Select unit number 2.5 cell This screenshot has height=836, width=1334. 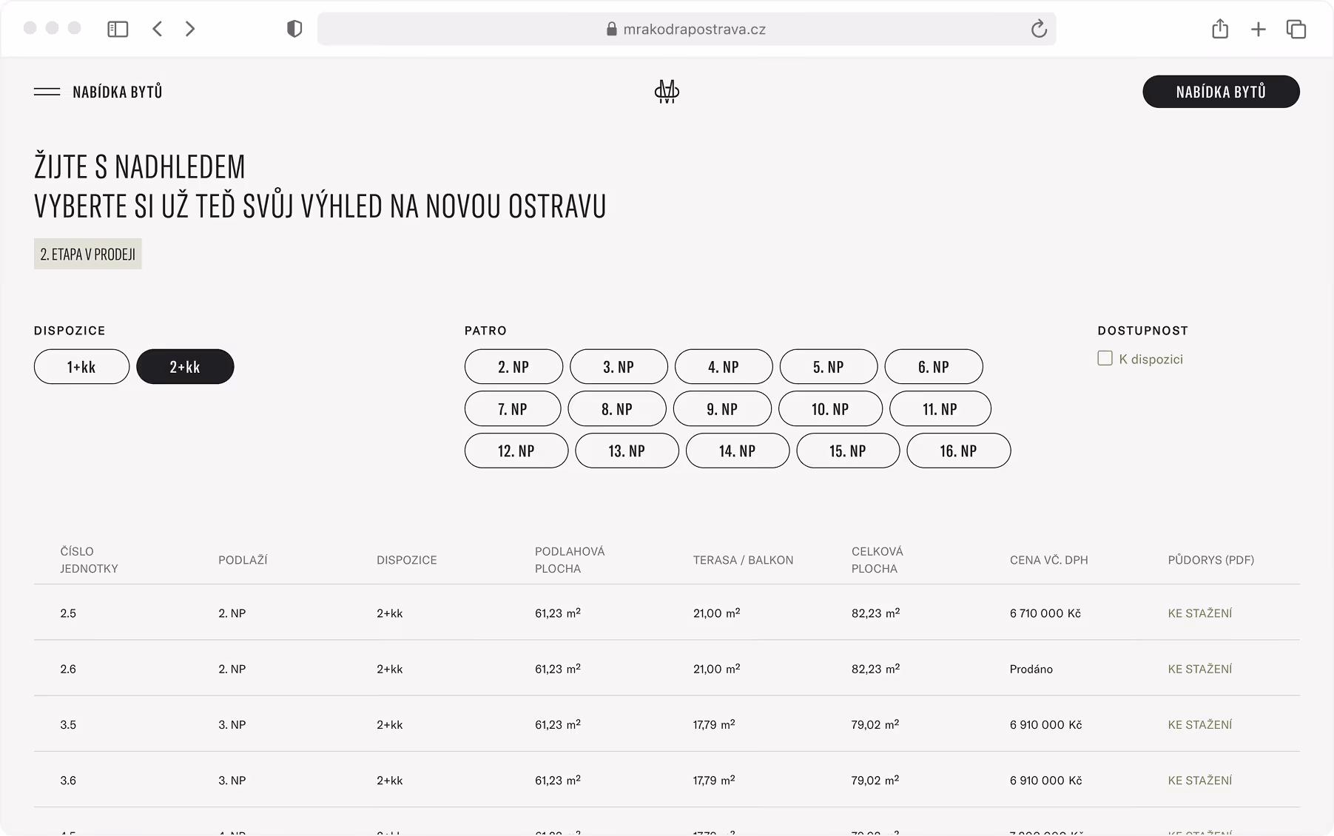coord(68,613)
